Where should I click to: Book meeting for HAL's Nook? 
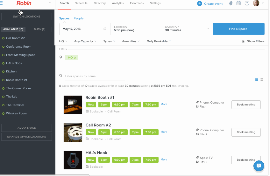pos(246,160)
